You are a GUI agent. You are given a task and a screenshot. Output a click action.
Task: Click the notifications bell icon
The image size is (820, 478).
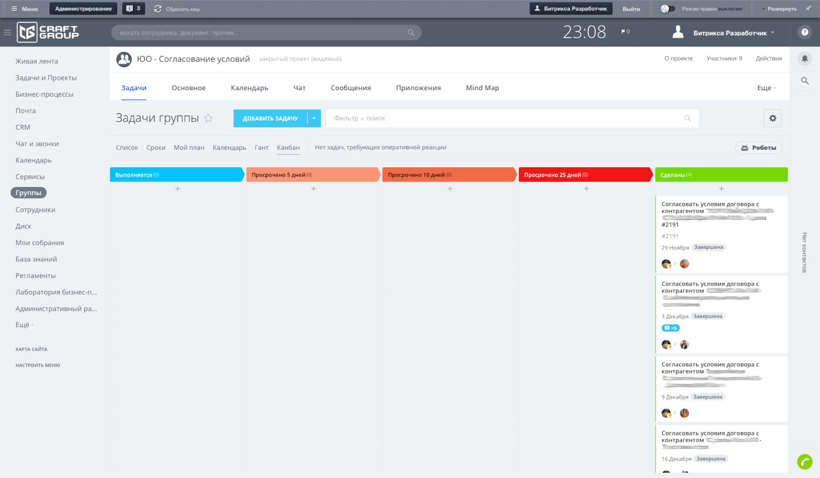[x=805, y=59]
